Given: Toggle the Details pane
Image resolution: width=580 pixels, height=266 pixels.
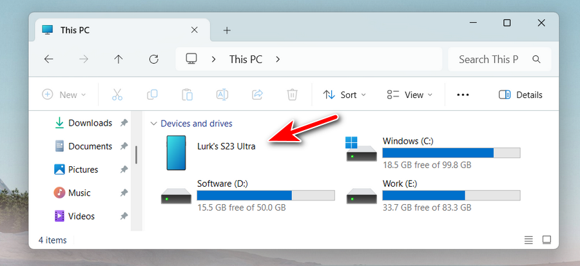Looking at the screenshot, I should 521,95.
